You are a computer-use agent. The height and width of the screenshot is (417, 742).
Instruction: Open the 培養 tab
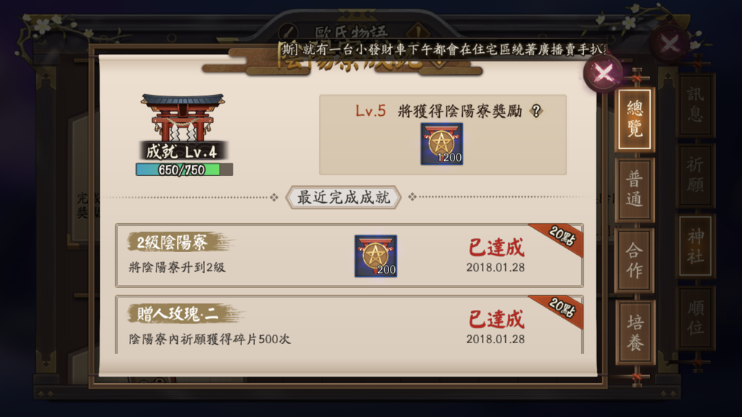coord(635,332)
